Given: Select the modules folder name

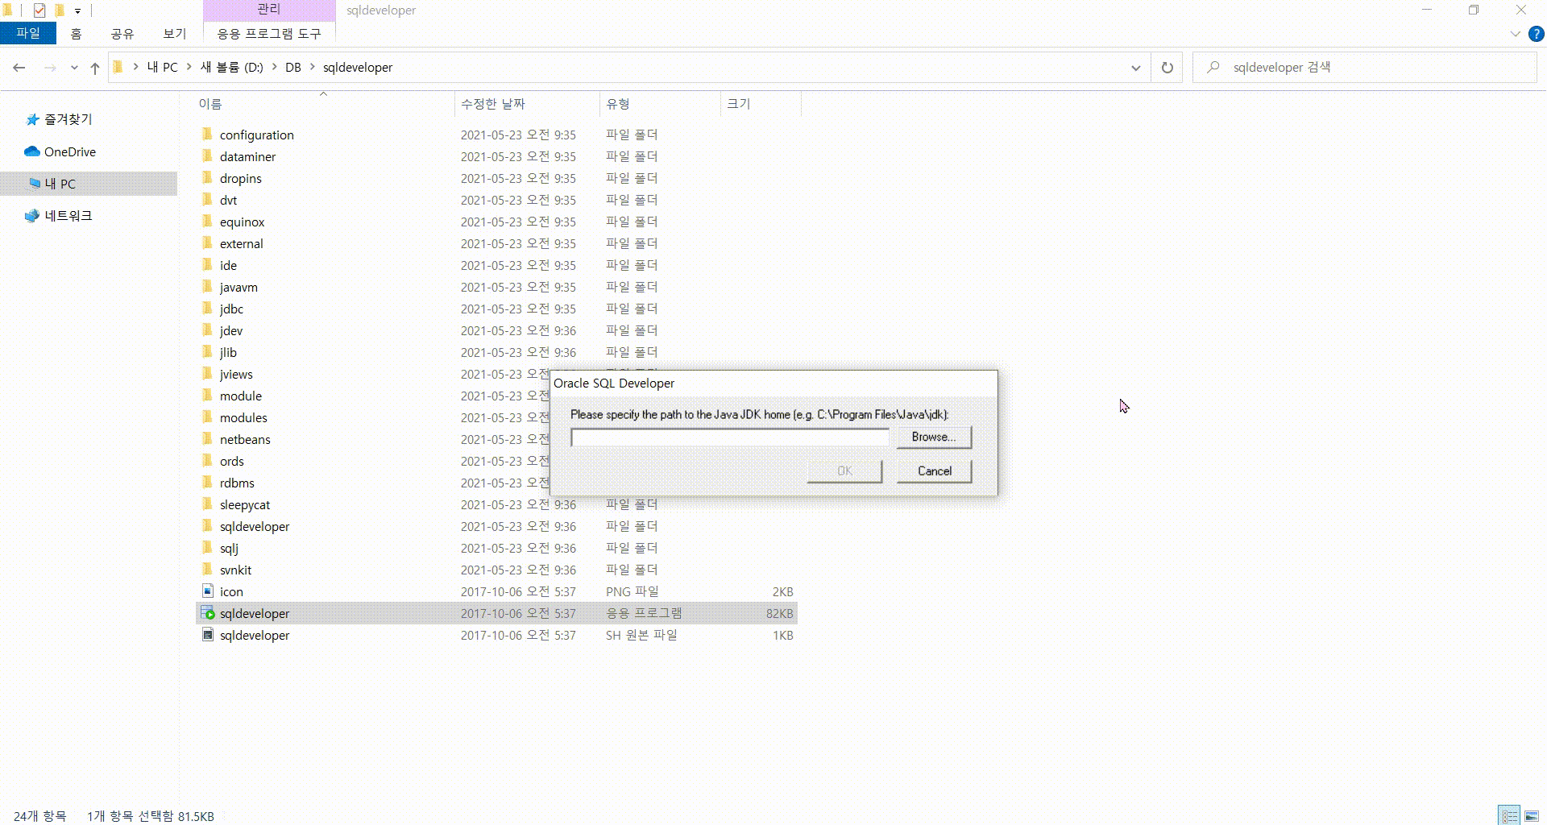Looking at the screenshot, I should coord(243,417).
